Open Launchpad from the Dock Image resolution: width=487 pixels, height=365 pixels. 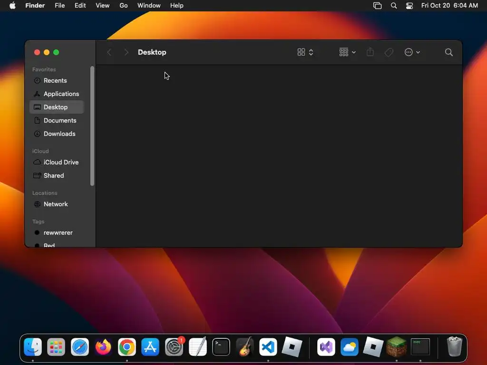(x=56, y=346)
